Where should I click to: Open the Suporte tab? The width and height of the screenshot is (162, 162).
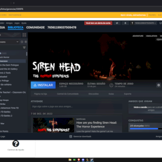point(128,94)
